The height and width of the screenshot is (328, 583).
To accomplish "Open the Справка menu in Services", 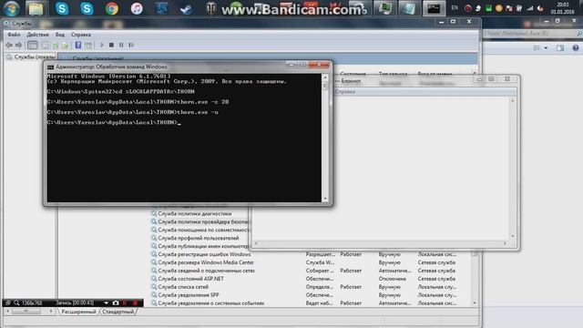I will (x=81, y=35).
